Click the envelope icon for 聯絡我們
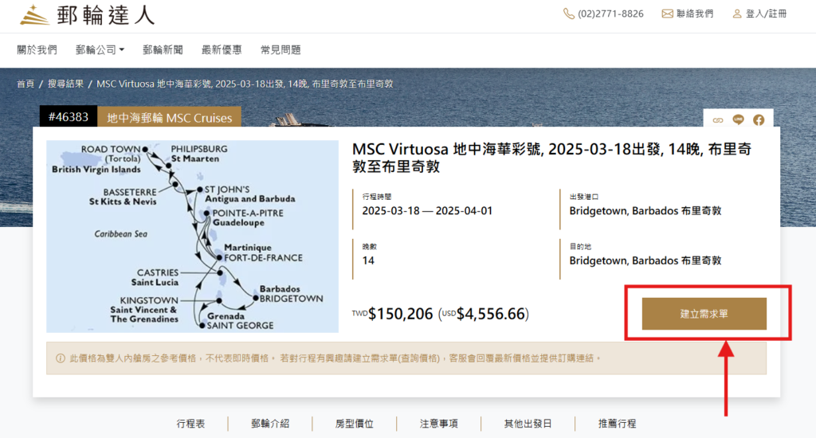Screen dimensions: 816x438 (667, 14)
